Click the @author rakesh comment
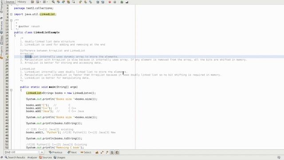The image size is (284, 160). (29, 27)
